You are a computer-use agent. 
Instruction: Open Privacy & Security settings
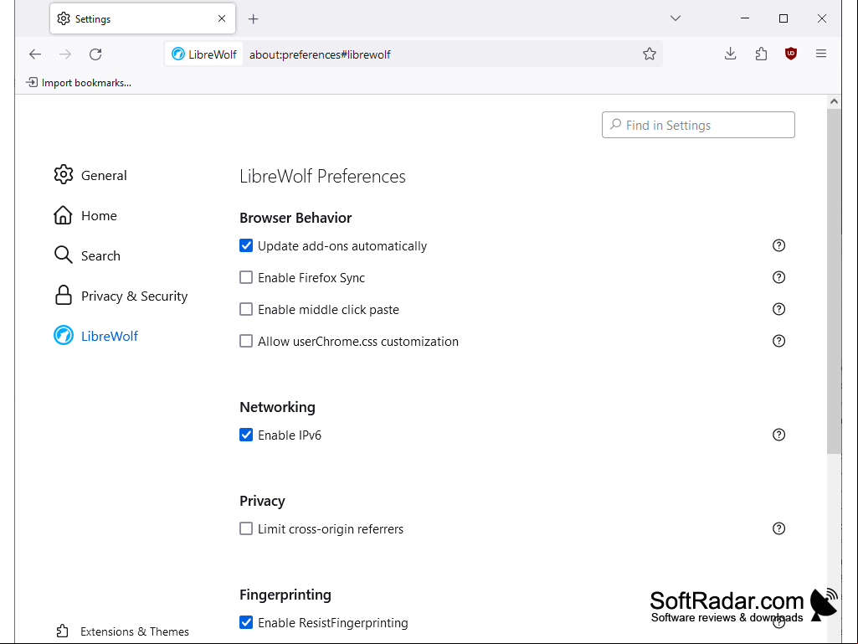(121, 296)
